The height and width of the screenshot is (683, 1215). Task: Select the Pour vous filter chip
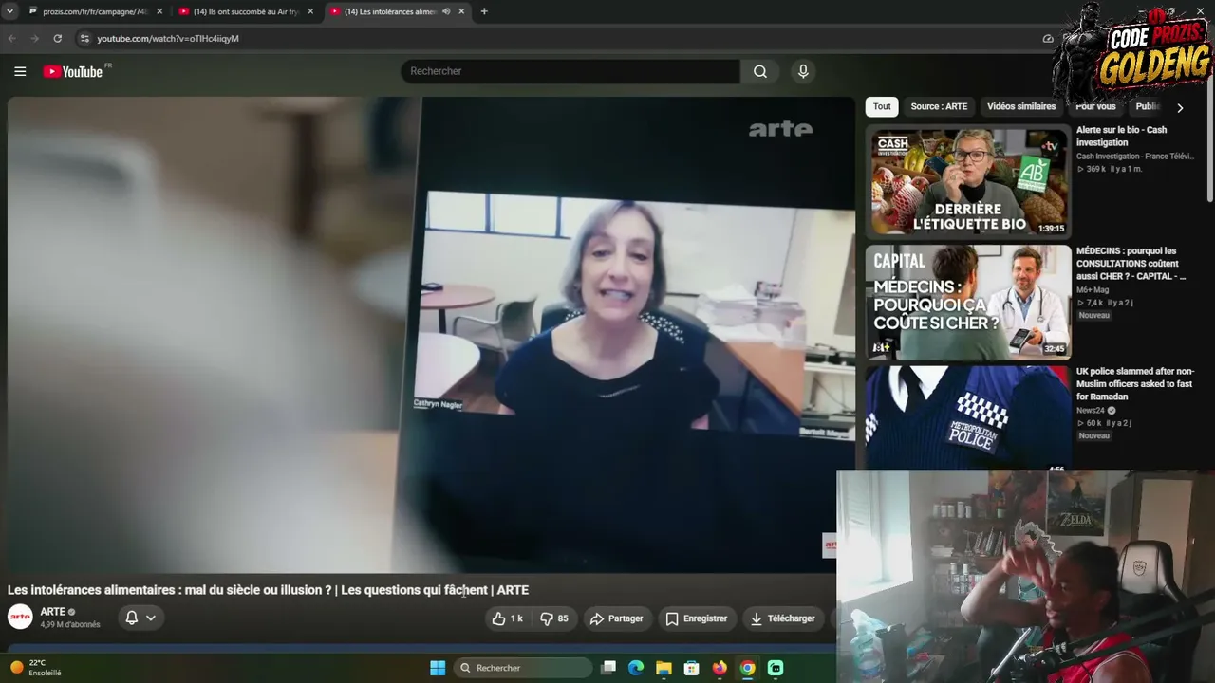coord(1095,106)
